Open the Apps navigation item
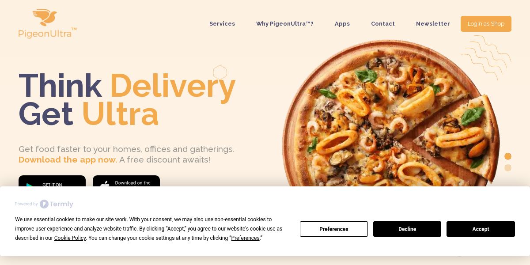Screen dimensions: 530x265 342,24
